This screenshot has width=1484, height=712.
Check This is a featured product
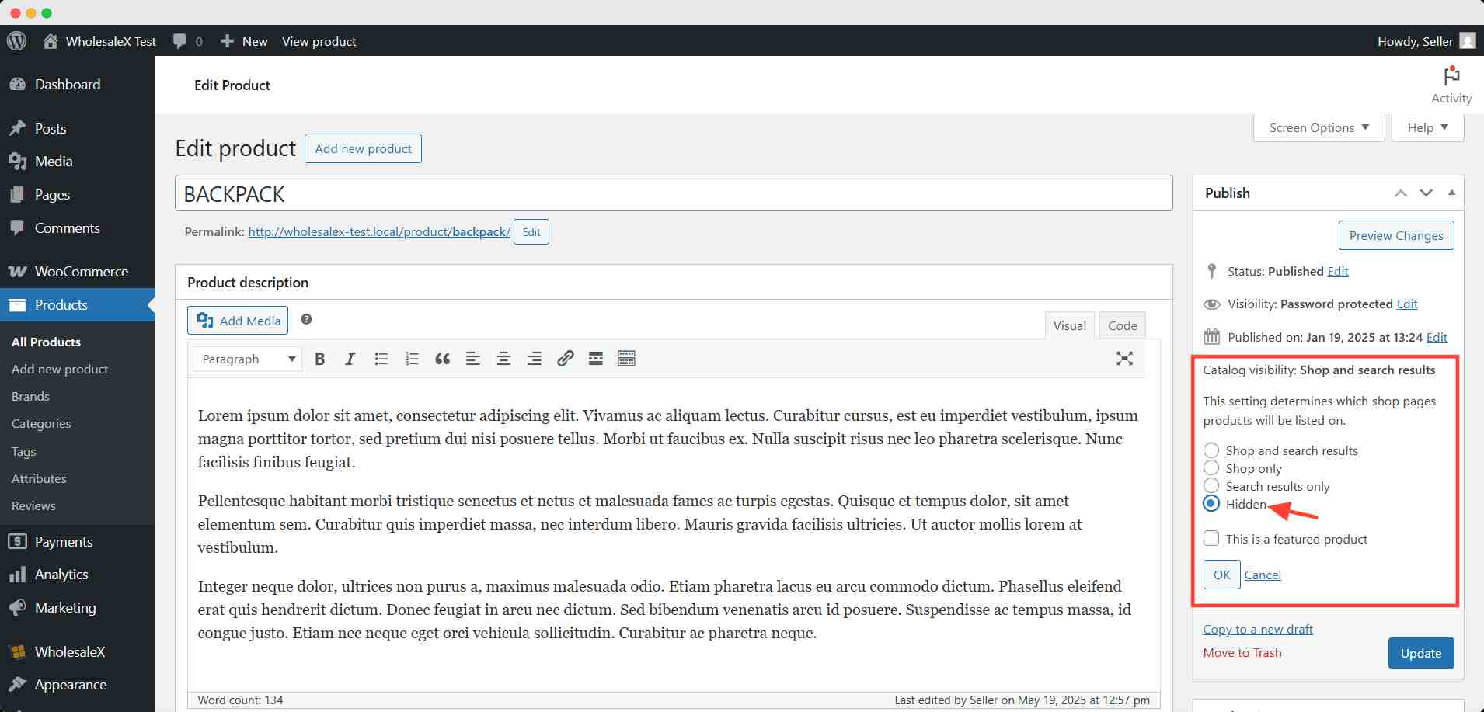[x=1211, y=538]
